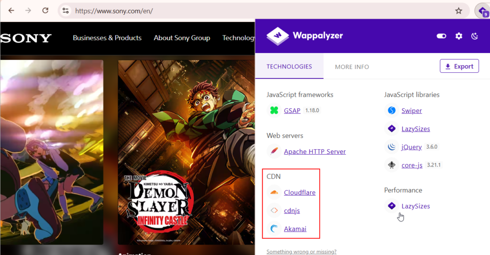Screen dimensions: 490x255
Task: Click LazySizes icon under Performance
Action: pos(391,206)
